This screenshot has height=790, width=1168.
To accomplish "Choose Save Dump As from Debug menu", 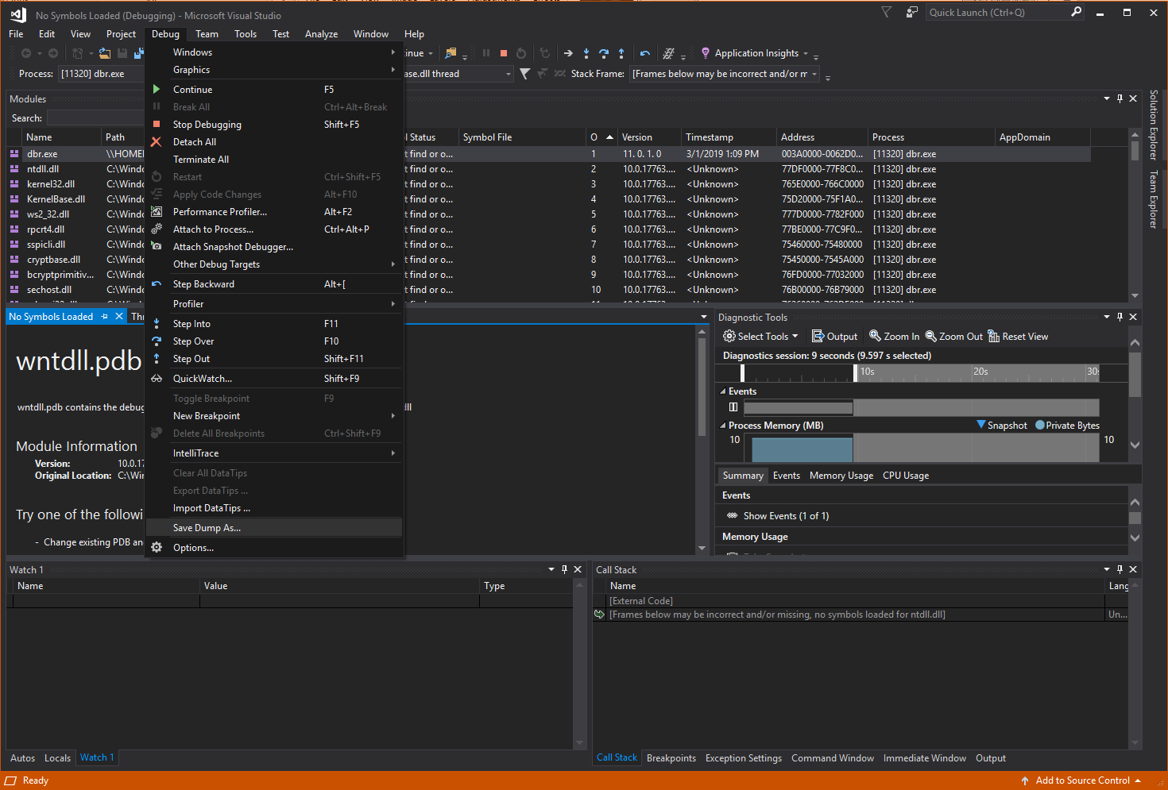I will coord(207,528).
